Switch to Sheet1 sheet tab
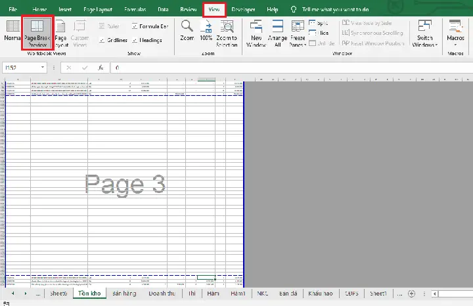 point(378,294)
